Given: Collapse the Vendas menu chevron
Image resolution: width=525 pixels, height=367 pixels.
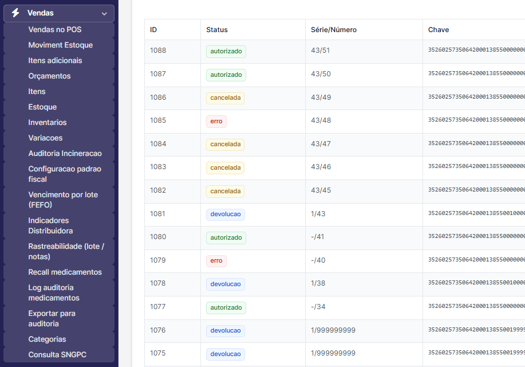Looking at the screenshot, I should 104,13.
